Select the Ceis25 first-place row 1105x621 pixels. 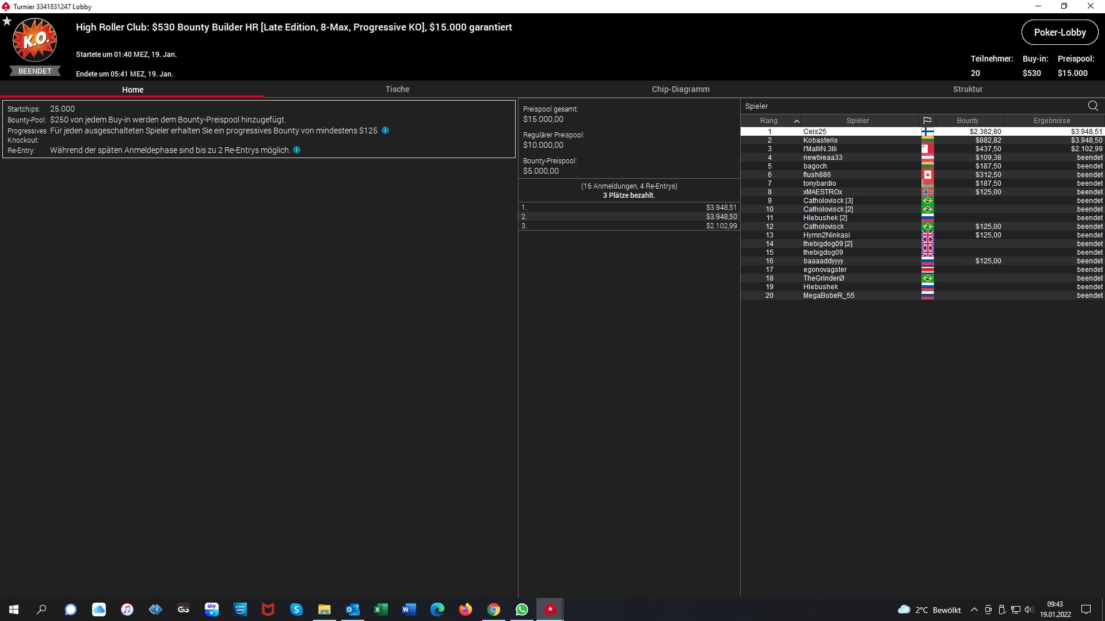814,132
